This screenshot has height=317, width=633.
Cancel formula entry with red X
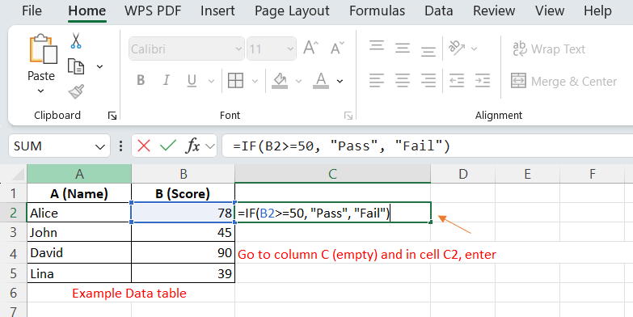[x=144, y=146]
